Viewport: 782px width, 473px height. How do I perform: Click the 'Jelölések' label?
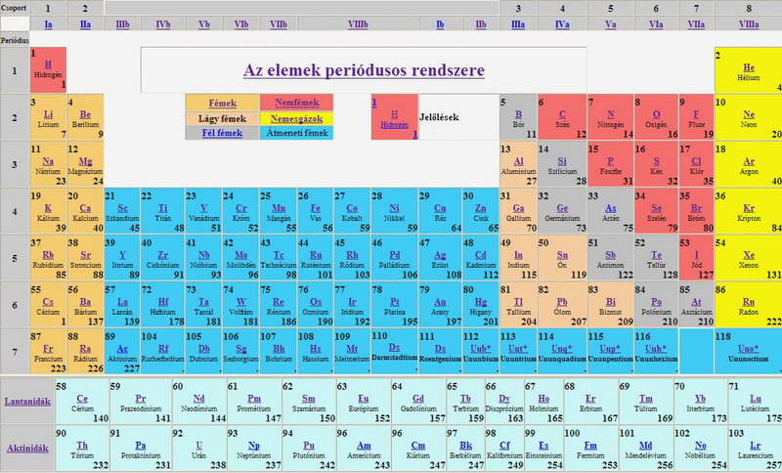(439, 117)
